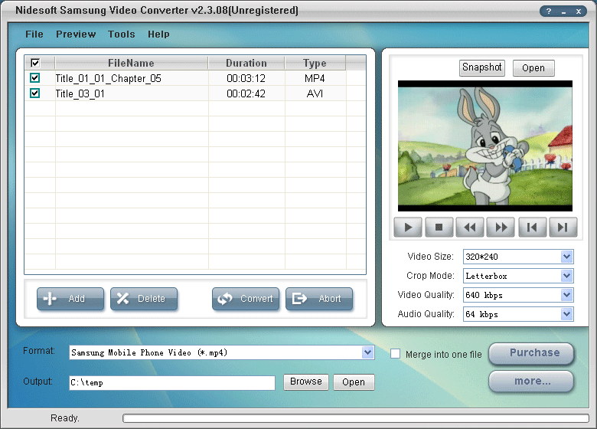Click the Output path input field

(172, 383)
